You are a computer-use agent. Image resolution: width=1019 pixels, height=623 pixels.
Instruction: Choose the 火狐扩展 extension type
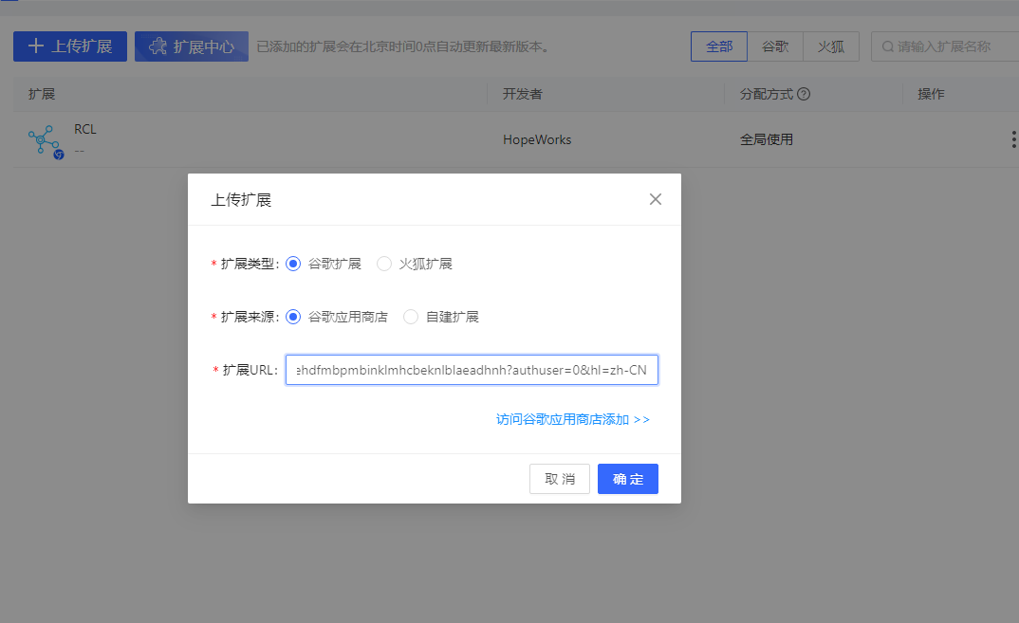[x=384, y=264]
